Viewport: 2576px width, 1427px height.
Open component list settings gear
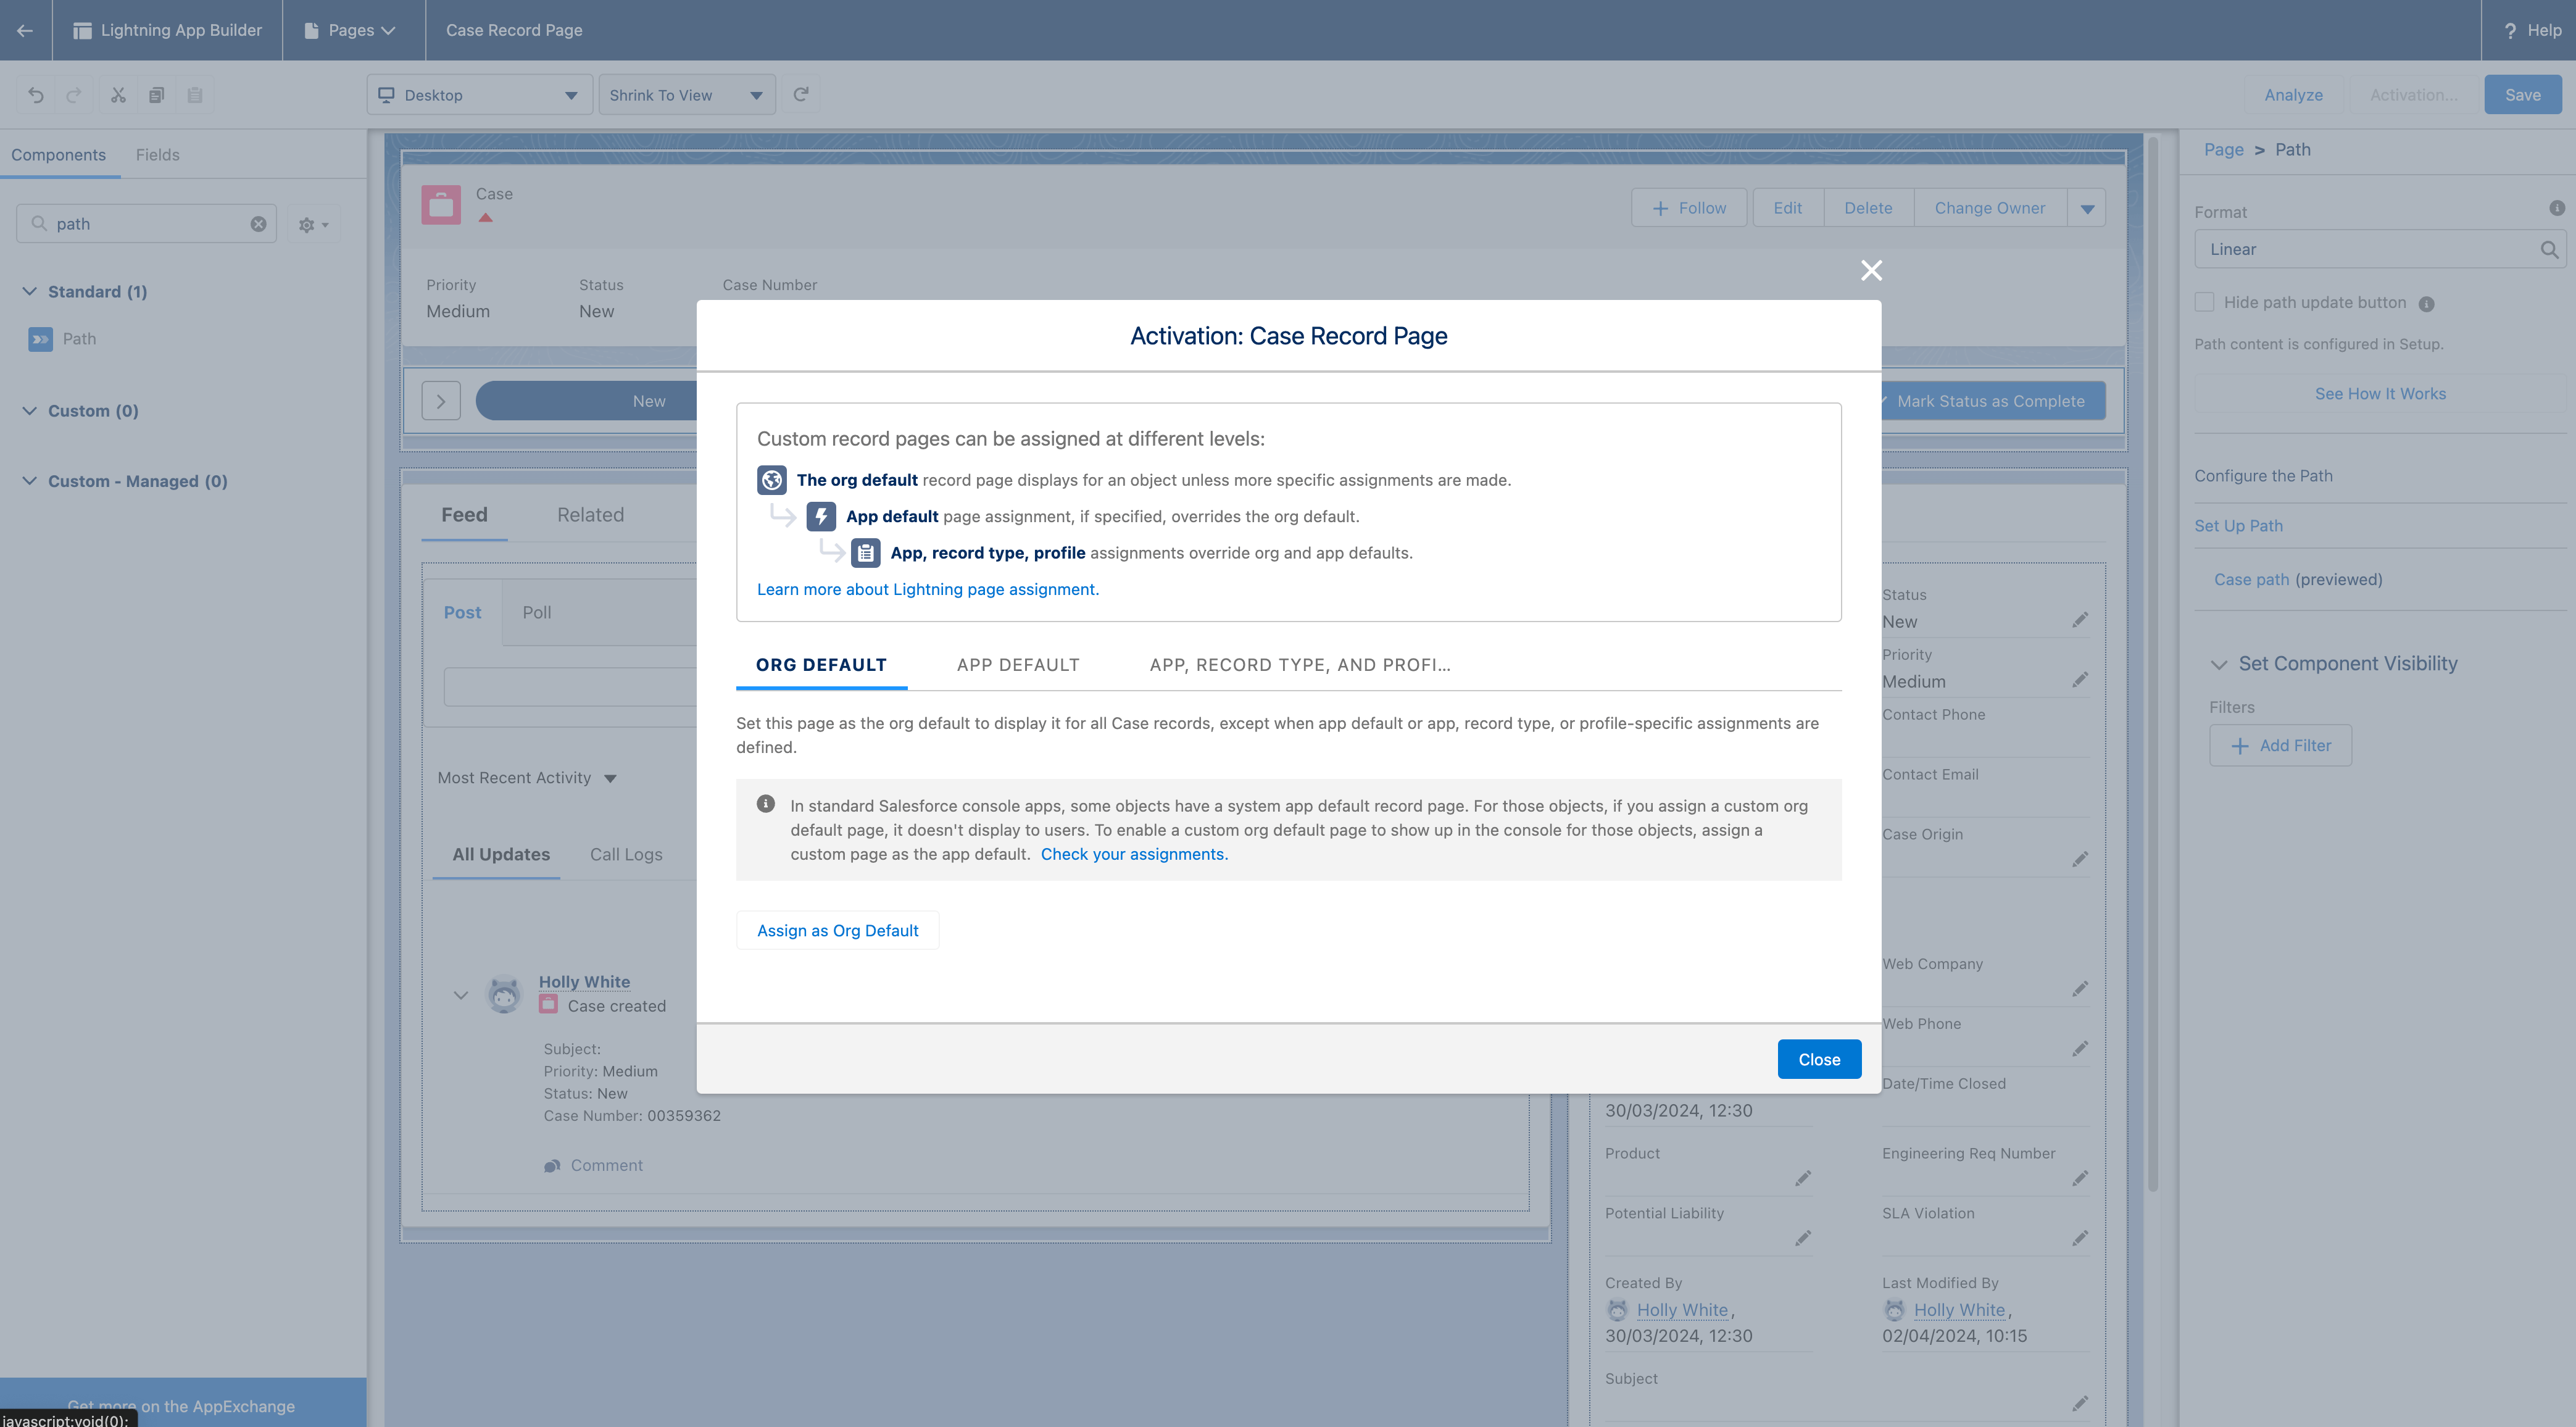[x=313, y=225]
